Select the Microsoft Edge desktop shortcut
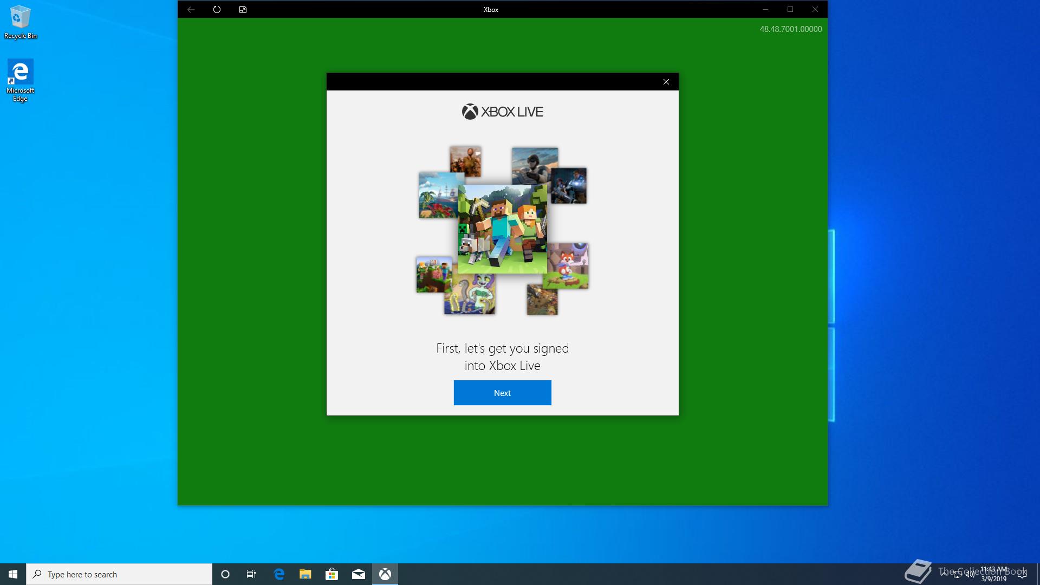This screenshot has height=585, width=1040. tap(20, 80)
